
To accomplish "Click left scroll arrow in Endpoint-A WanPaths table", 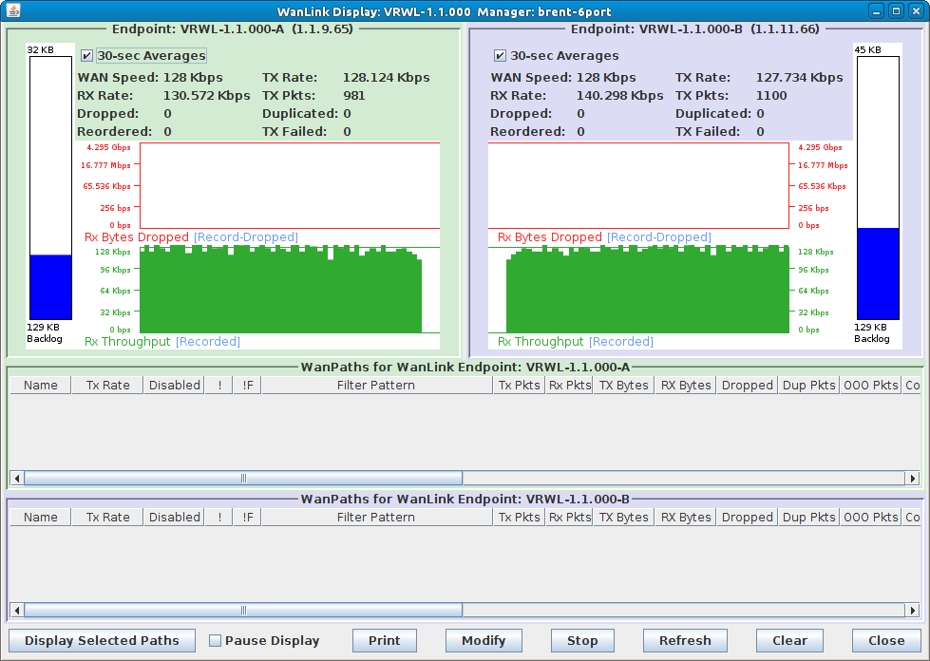I will (17, 478).
